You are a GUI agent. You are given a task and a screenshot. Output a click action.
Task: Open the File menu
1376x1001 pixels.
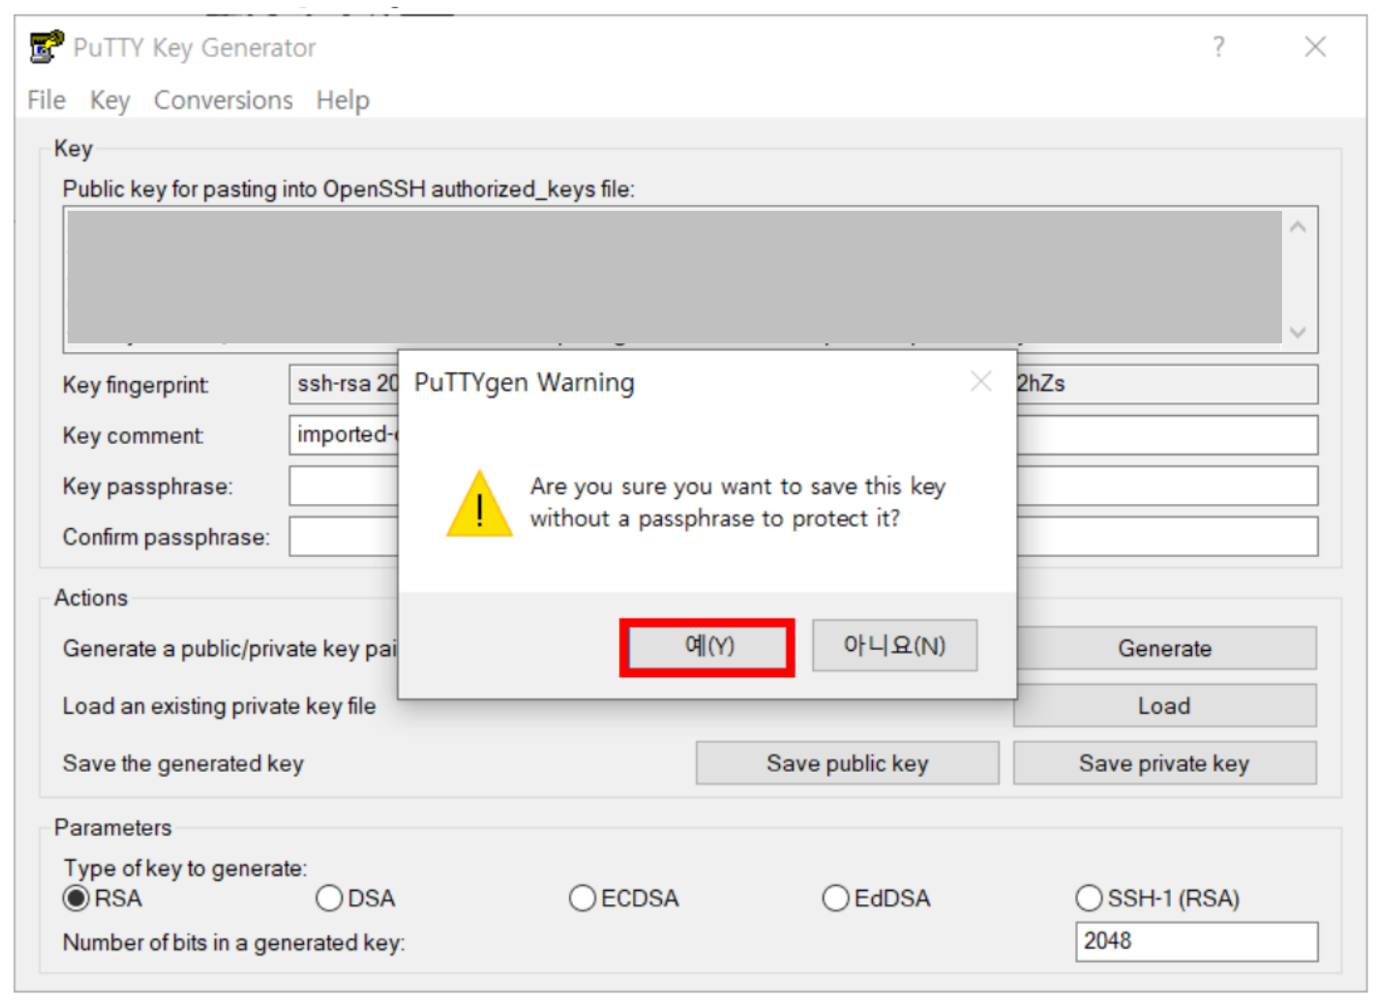click(x=46, y=101)
